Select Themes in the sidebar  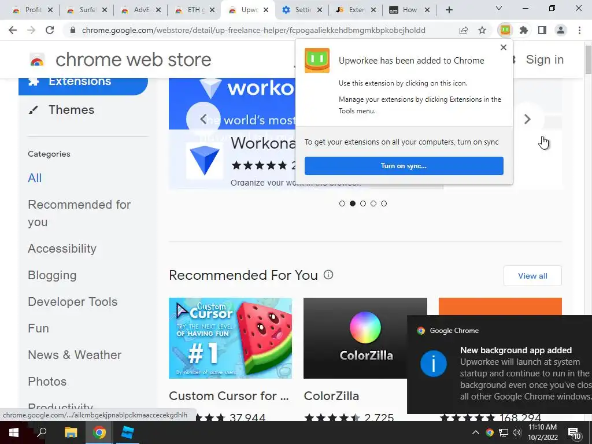(71, 110)
